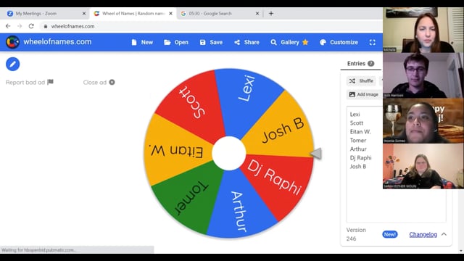Close the Wheel of Names tab
The width and height of the screenshot is (464, 261).
pos(171,14)
